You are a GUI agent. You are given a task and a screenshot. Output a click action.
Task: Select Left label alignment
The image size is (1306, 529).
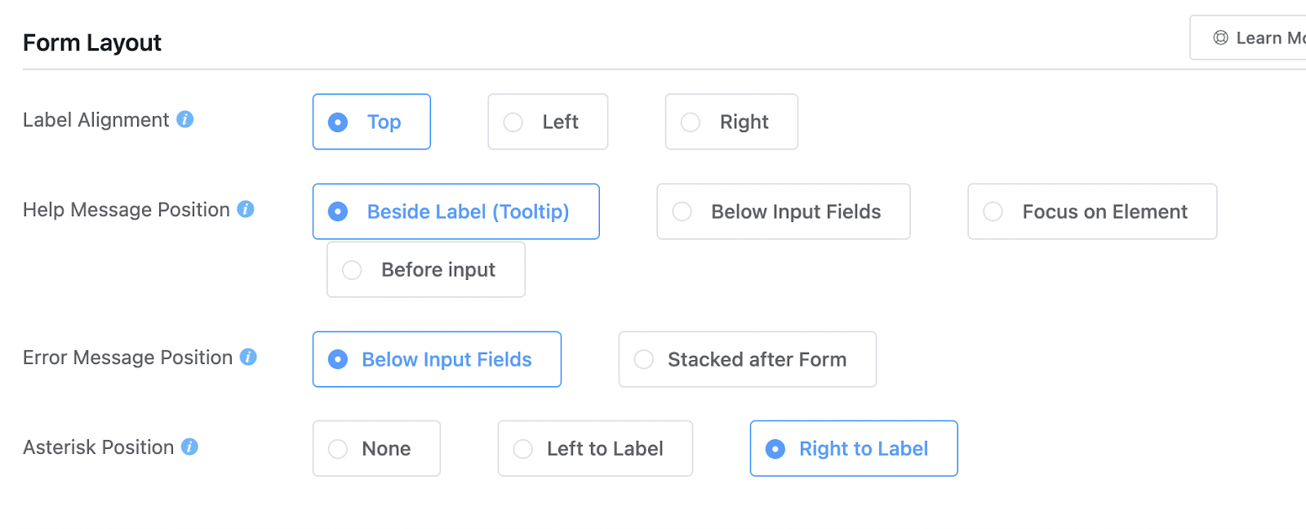[x=548, y=122]
